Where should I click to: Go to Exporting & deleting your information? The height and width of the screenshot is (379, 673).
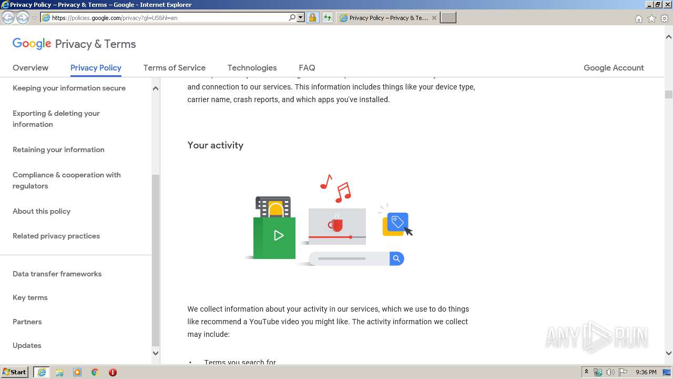[56, 119]
